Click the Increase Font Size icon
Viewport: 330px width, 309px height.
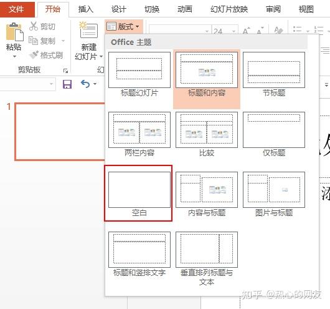pos(246,31)
